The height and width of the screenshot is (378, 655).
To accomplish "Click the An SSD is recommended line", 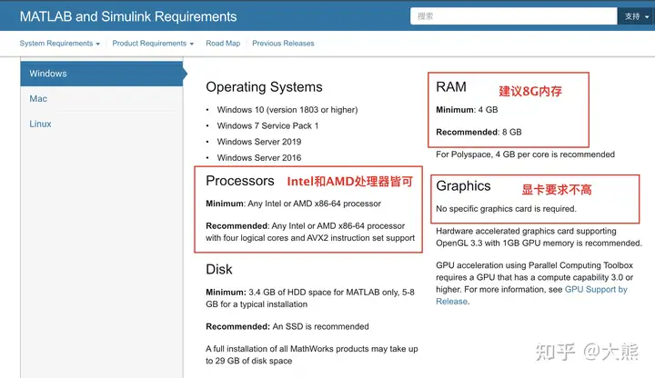I will tap(287, 327).
